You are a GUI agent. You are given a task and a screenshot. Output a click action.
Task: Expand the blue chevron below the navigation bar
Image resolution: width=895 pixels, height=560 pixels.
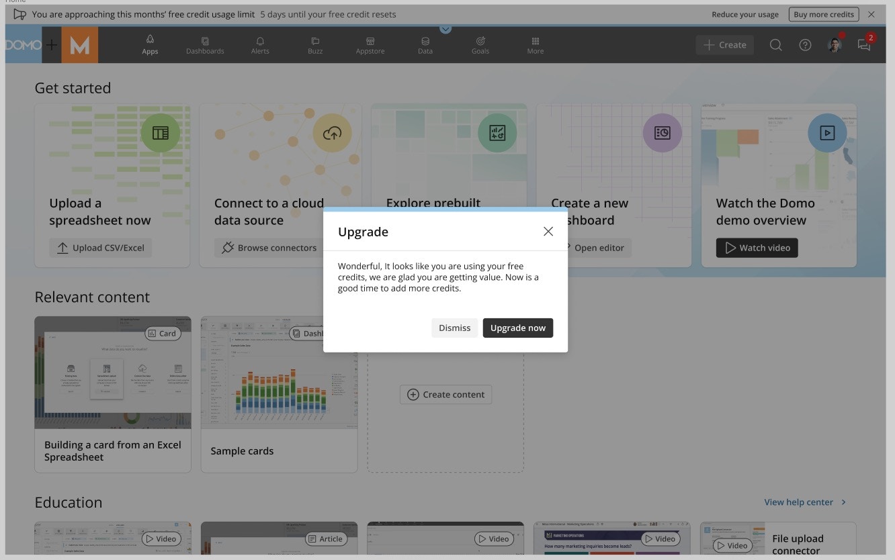pos(445,30)
